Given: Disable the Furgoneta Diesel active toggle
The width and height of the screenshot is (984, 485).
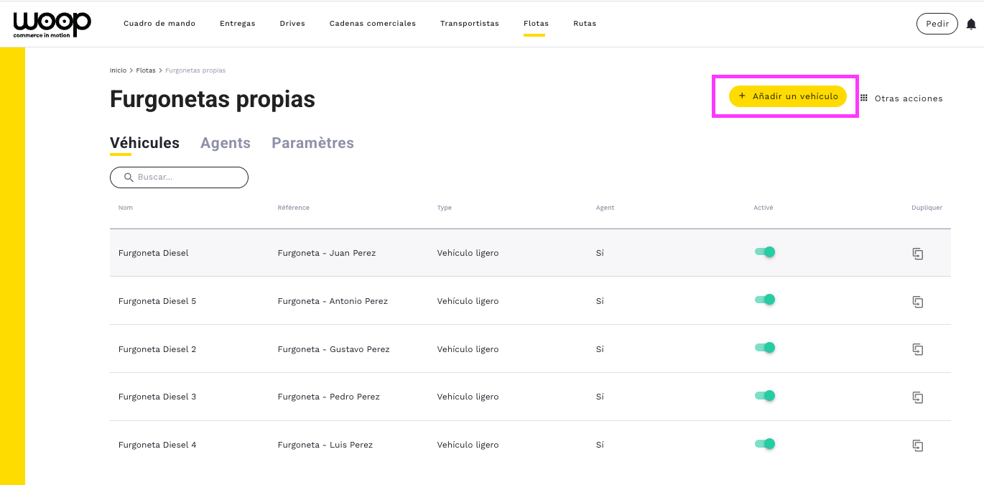Looking at the screenshot, I should 764,252.
